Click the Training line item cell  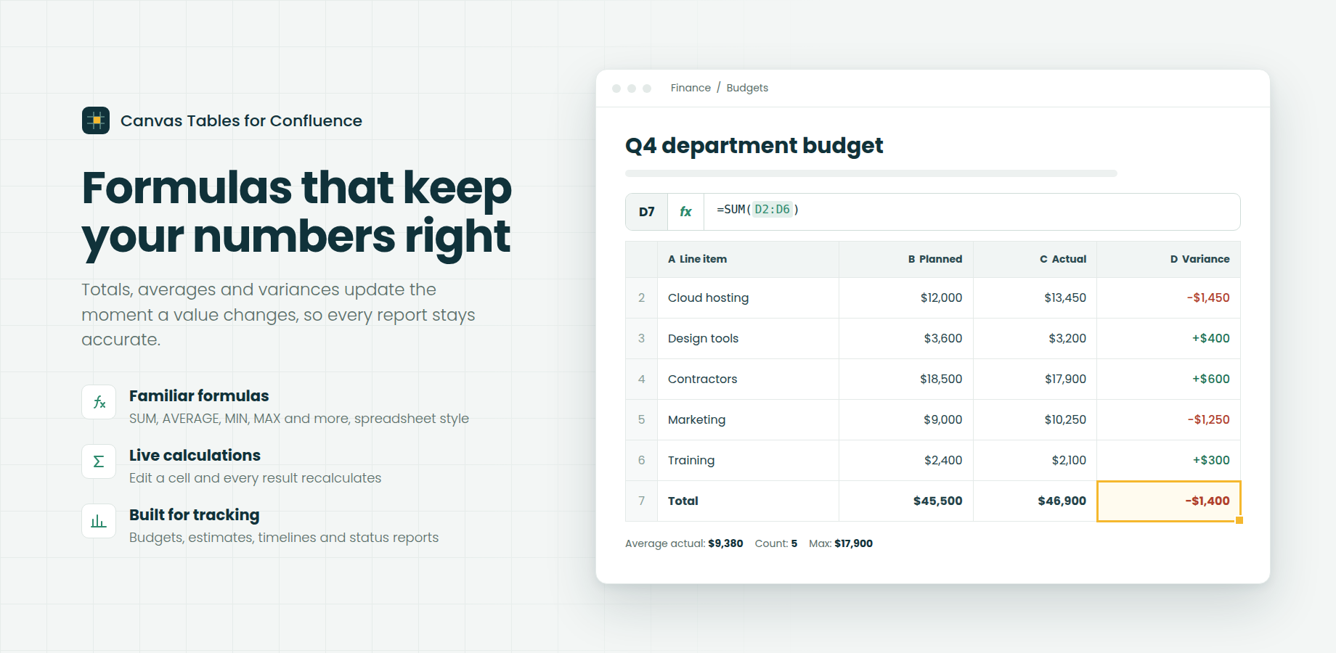(x=748, y=460)
